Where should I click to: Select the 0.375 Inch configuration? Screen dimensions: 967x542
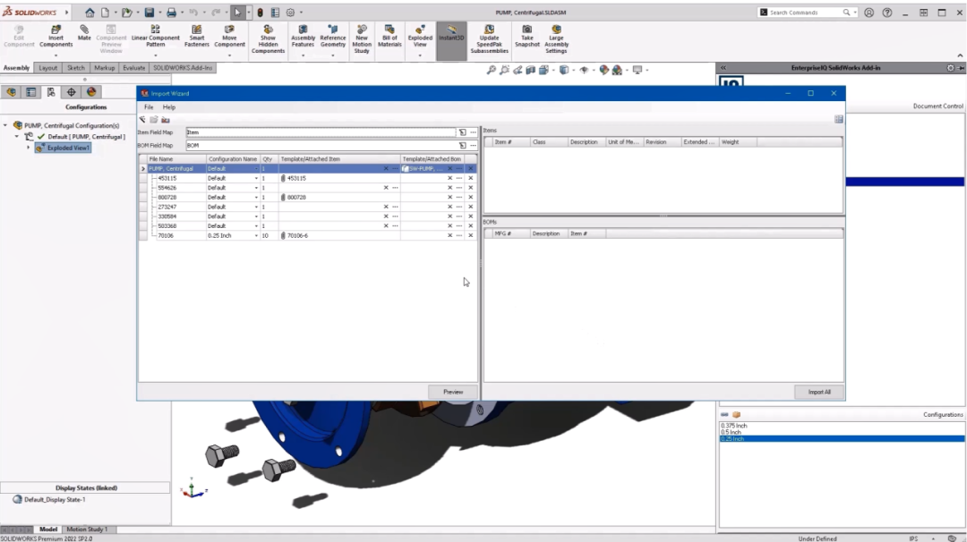point(734,426)
